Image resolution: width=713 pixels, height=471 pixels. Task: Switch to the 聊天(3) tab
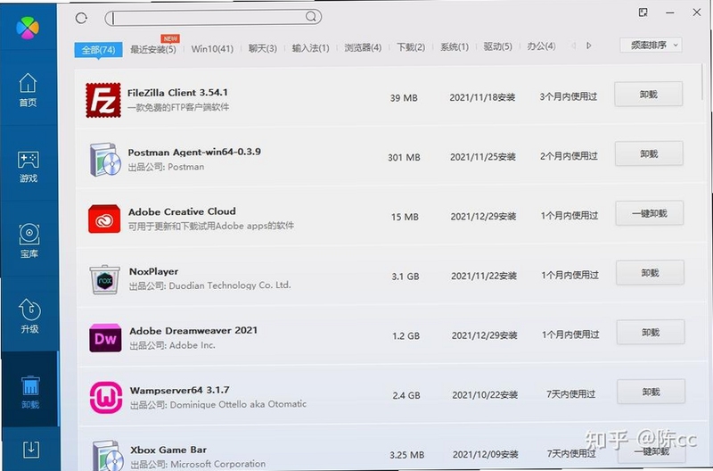(x=262, y=48)
